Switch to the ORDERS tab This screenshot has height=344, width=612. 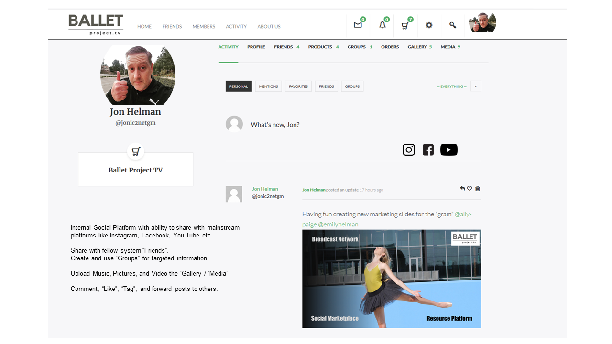pyautogui.click(x=390, y=47)
